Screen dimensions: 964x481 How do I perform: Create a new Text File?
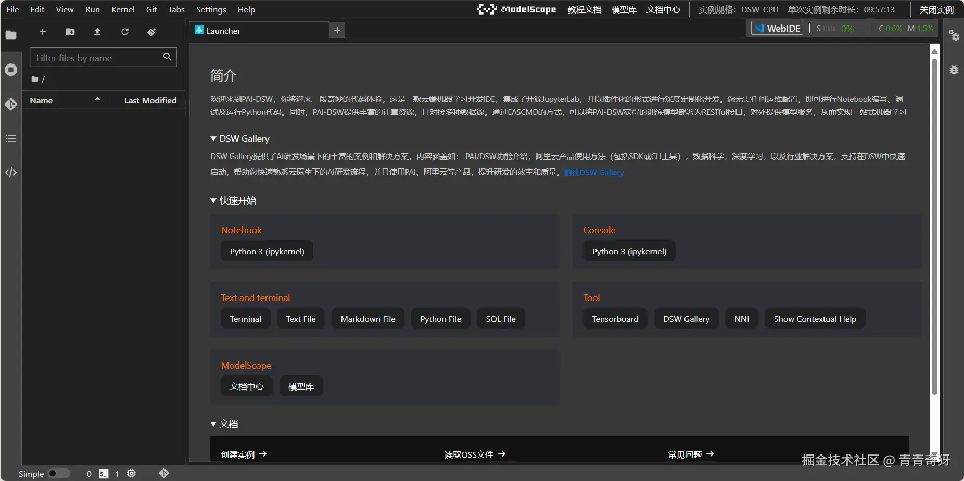301,319
